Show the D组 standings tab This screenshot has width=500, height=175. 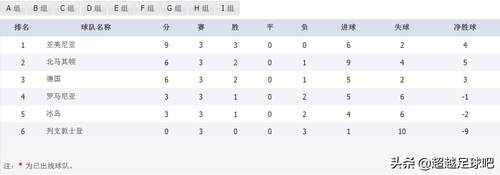pyautogui.click(x=94, y=8)
